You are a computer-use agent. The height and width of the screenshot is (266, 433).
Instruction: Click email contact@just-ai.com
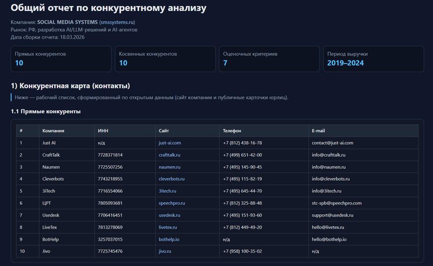[x=333, y=143]
